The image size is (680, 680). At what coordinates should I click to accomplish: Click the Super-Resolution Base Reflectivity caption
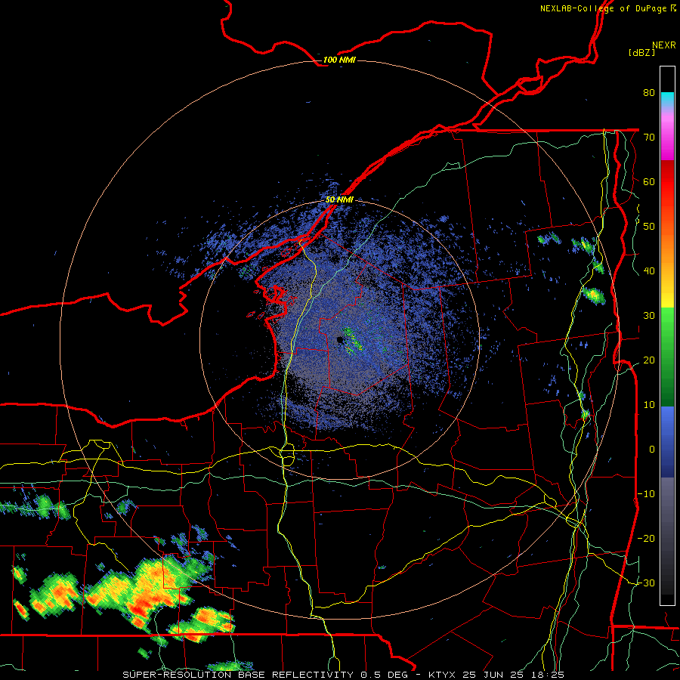pyautogui.click(x=344, y=675)
